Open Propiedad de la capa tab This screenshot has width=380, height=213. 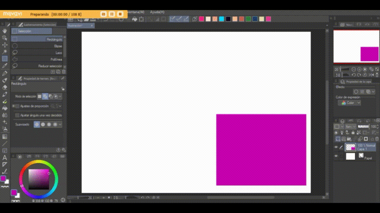point(355,82)
